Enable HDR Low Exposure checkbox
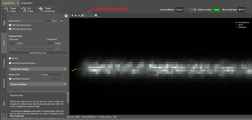The height and width of the screenshot is (120, 252). (10, 25)
